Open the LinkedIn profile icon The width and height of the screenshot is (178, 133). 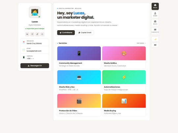(27, 34)
